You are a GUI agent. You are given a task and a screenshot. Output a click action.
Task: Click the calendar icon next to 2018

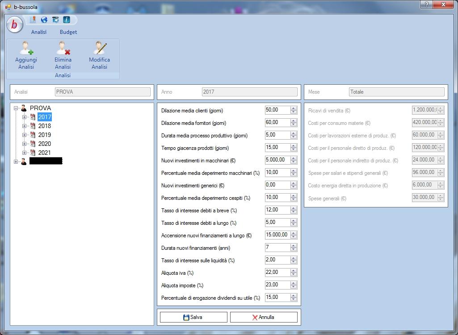(33, 126)
